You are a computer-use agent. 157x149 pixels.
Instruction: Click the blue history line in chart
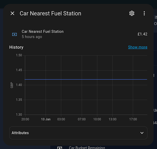[86, 79]
